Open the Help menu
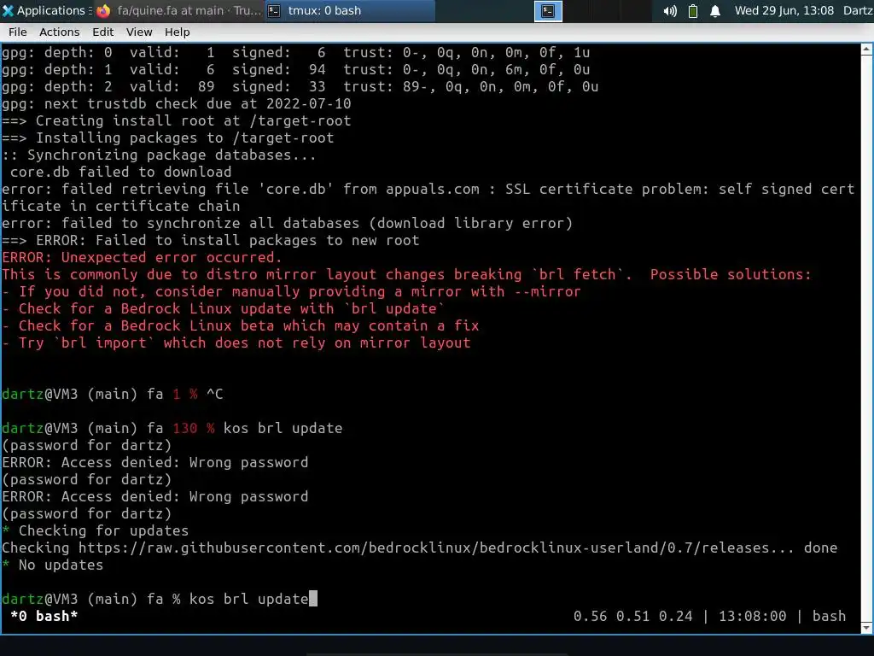The height and width of the screenshot is (656, 874). point(177,32)
